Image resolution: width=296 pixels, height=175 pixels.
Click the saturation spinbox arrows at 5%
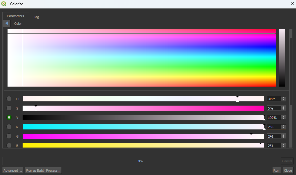[x=283, y=108]
